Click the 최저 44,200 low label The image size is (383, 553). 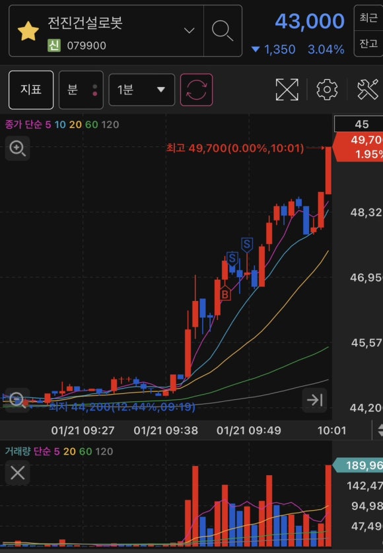(122, 407)
